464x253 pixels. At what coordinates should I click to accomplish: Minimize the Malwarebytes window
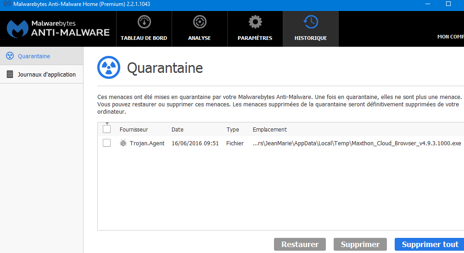coord(428,4)
